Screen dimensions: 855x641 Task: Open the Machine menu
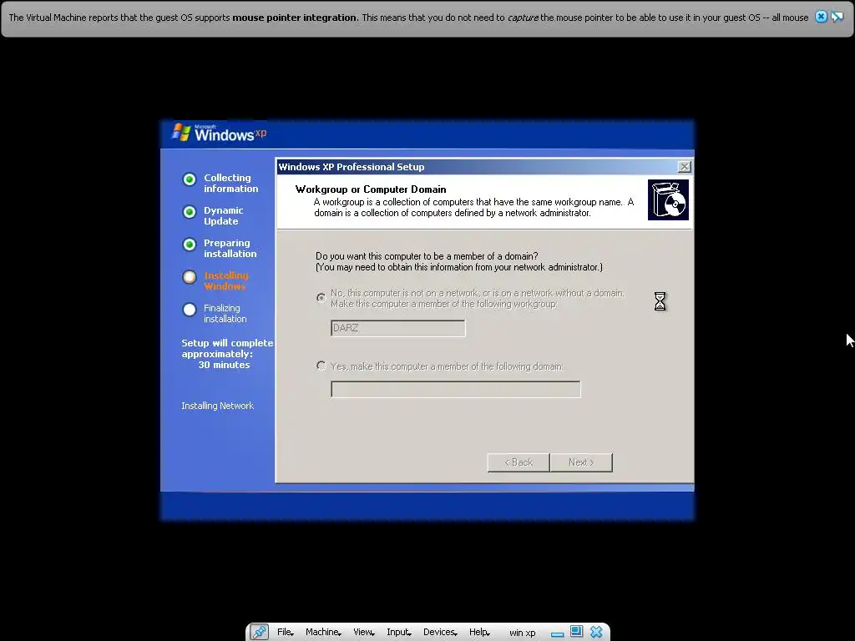click(323, 632)
